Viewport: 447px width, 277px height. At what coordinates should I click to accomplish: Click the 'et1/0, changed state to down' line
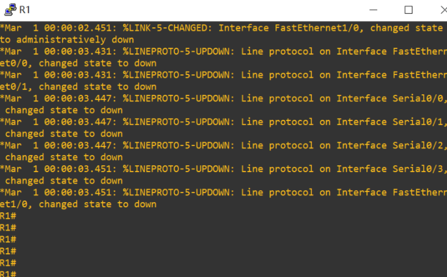(x=78, y=204)
